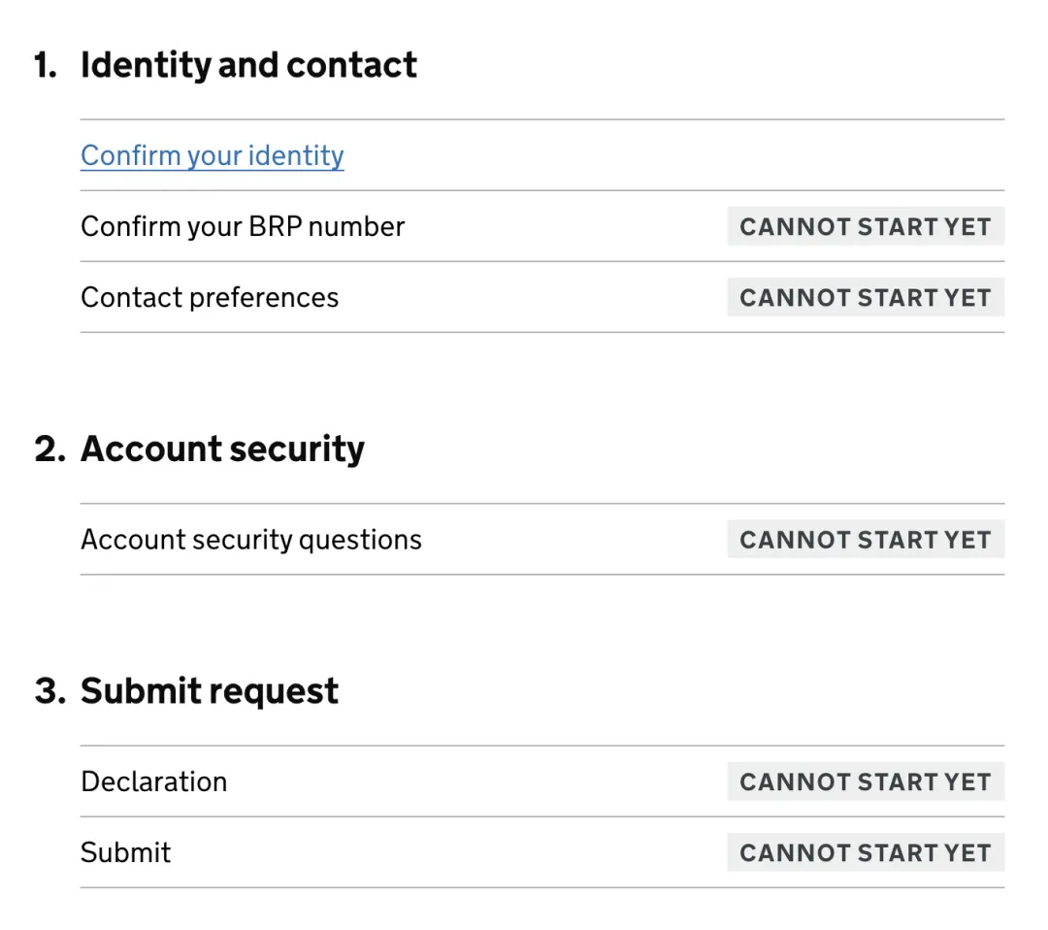Click section number 1 before Identity heading
The image size is (1048, 930).
pos(45,65)
